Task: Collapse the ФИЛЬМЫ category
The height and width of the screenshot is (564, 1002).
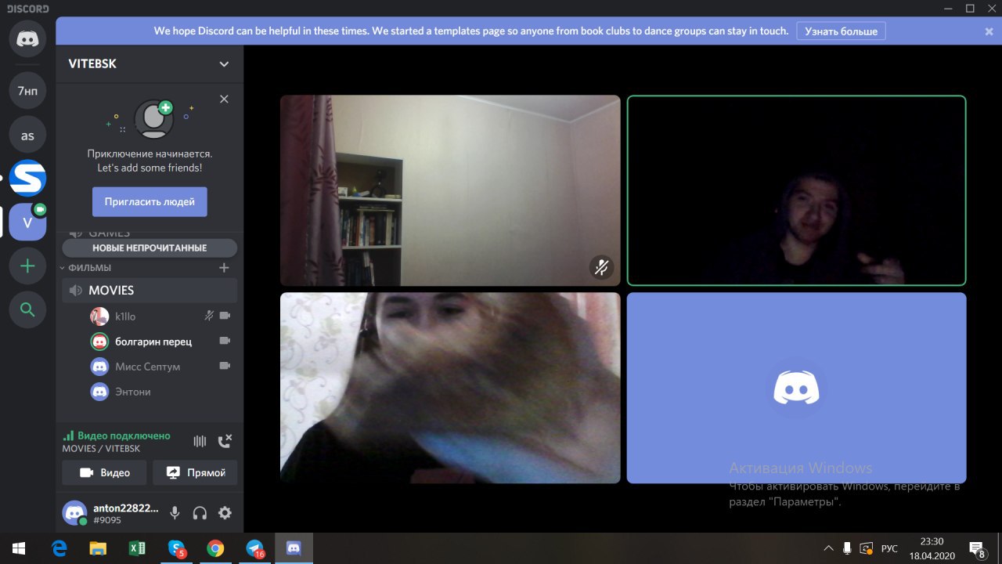Action: 88,268
